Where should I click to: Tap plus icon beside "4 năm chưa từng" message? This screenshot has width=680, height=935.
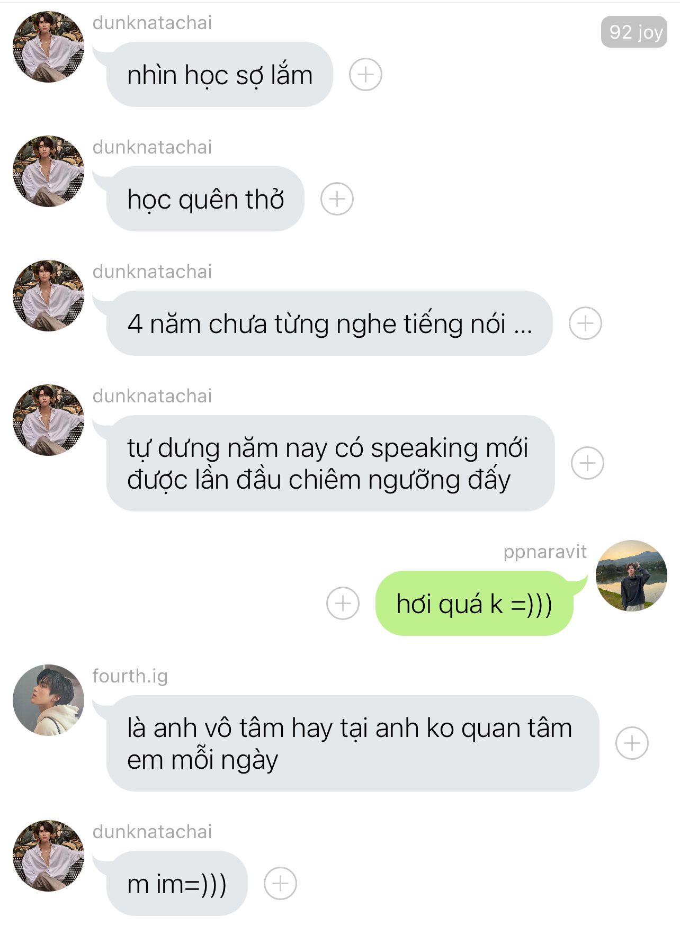585,323
